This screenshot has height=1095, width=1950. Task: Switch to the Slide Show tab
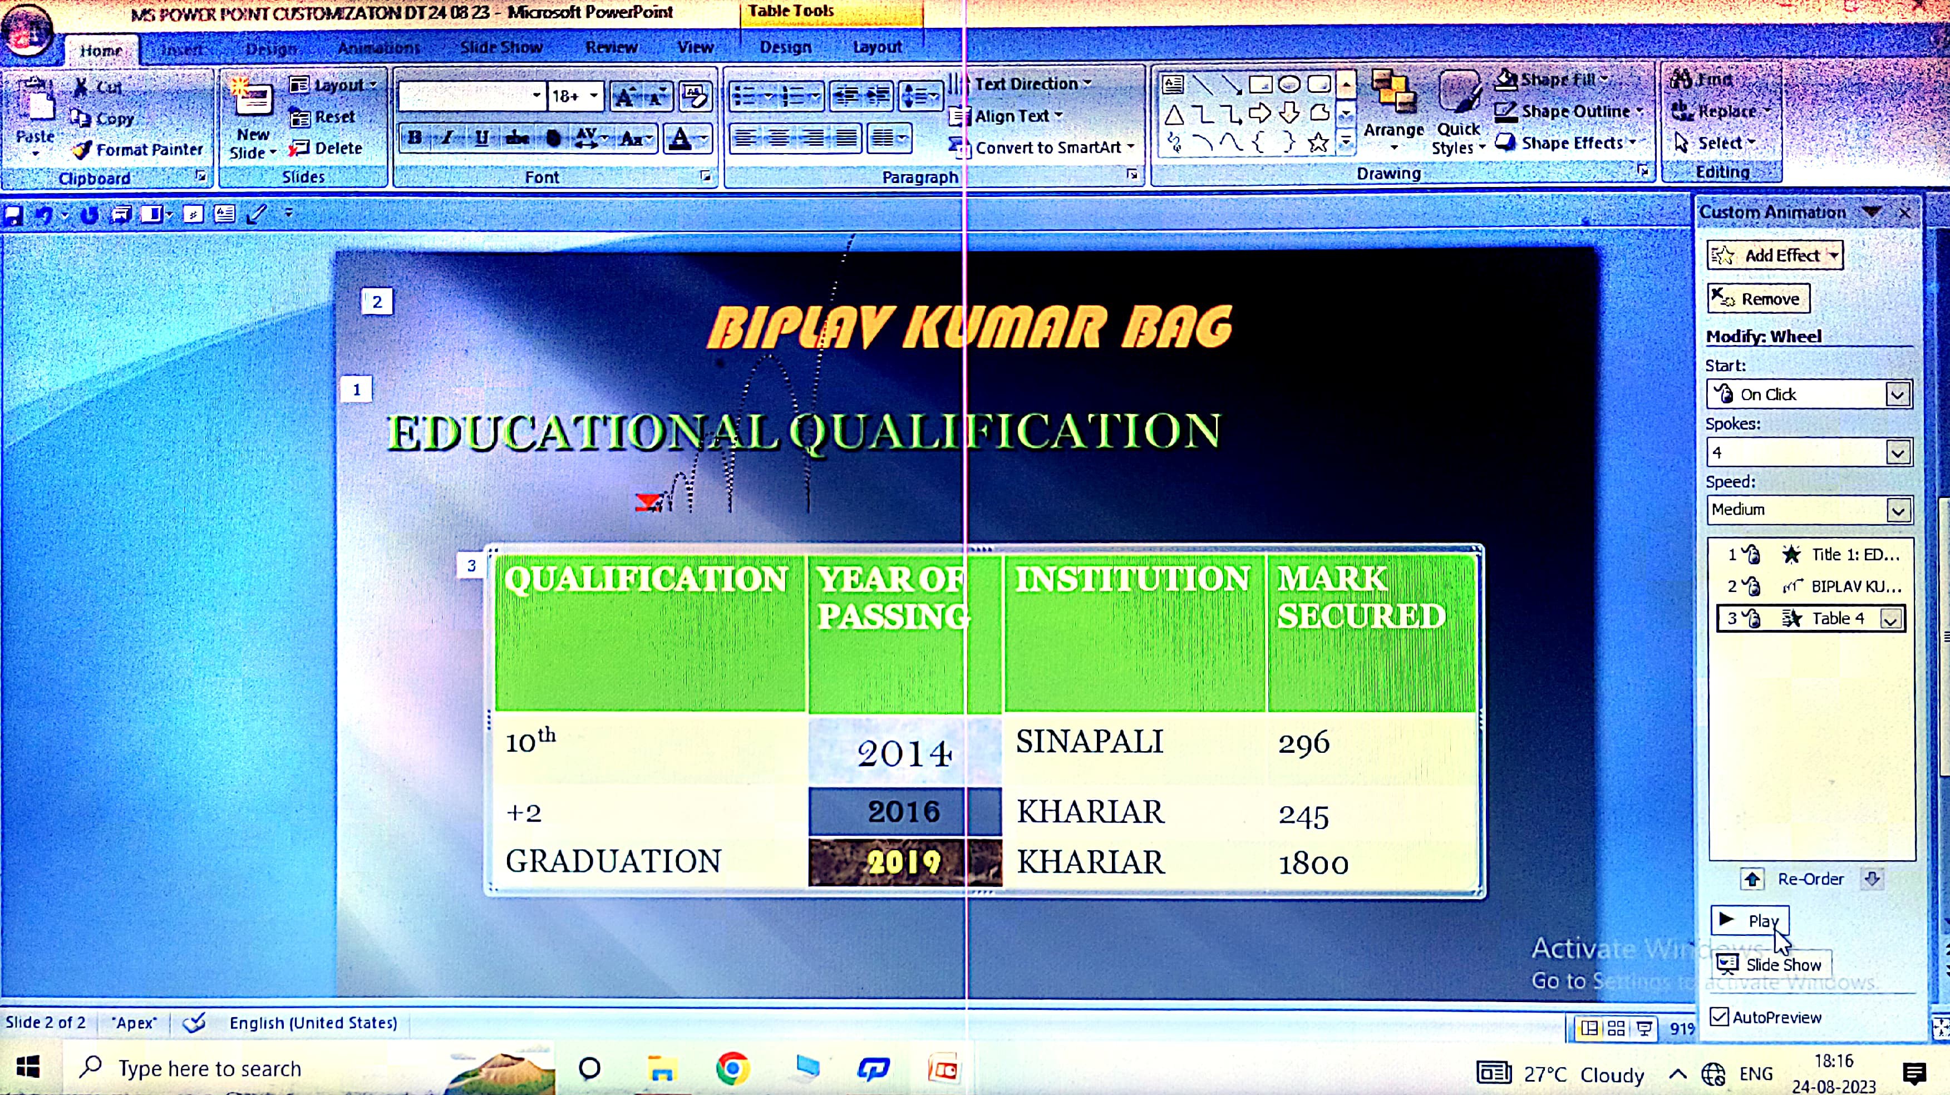(x=501, y=48)
